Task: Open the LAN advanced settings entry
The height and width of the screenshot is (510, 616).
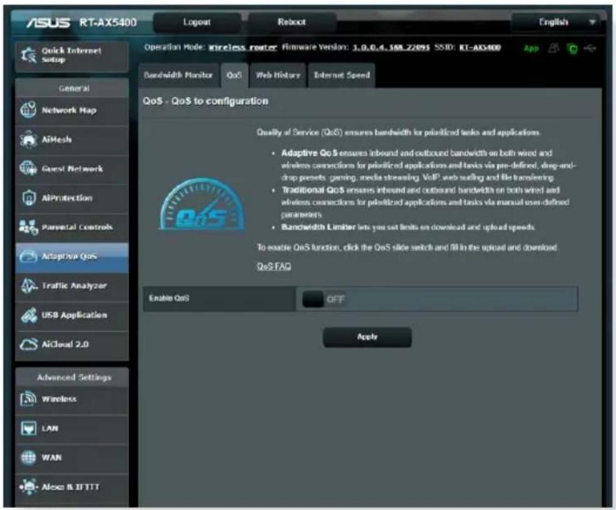Action: tap(72, 429)
